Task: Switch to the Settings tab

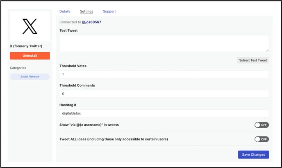Action: click(x=86, y=12)
